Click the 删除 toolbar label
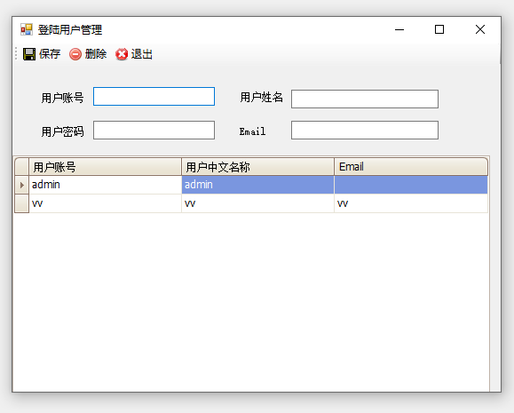The image size is (514, 413). coord(96,54)
